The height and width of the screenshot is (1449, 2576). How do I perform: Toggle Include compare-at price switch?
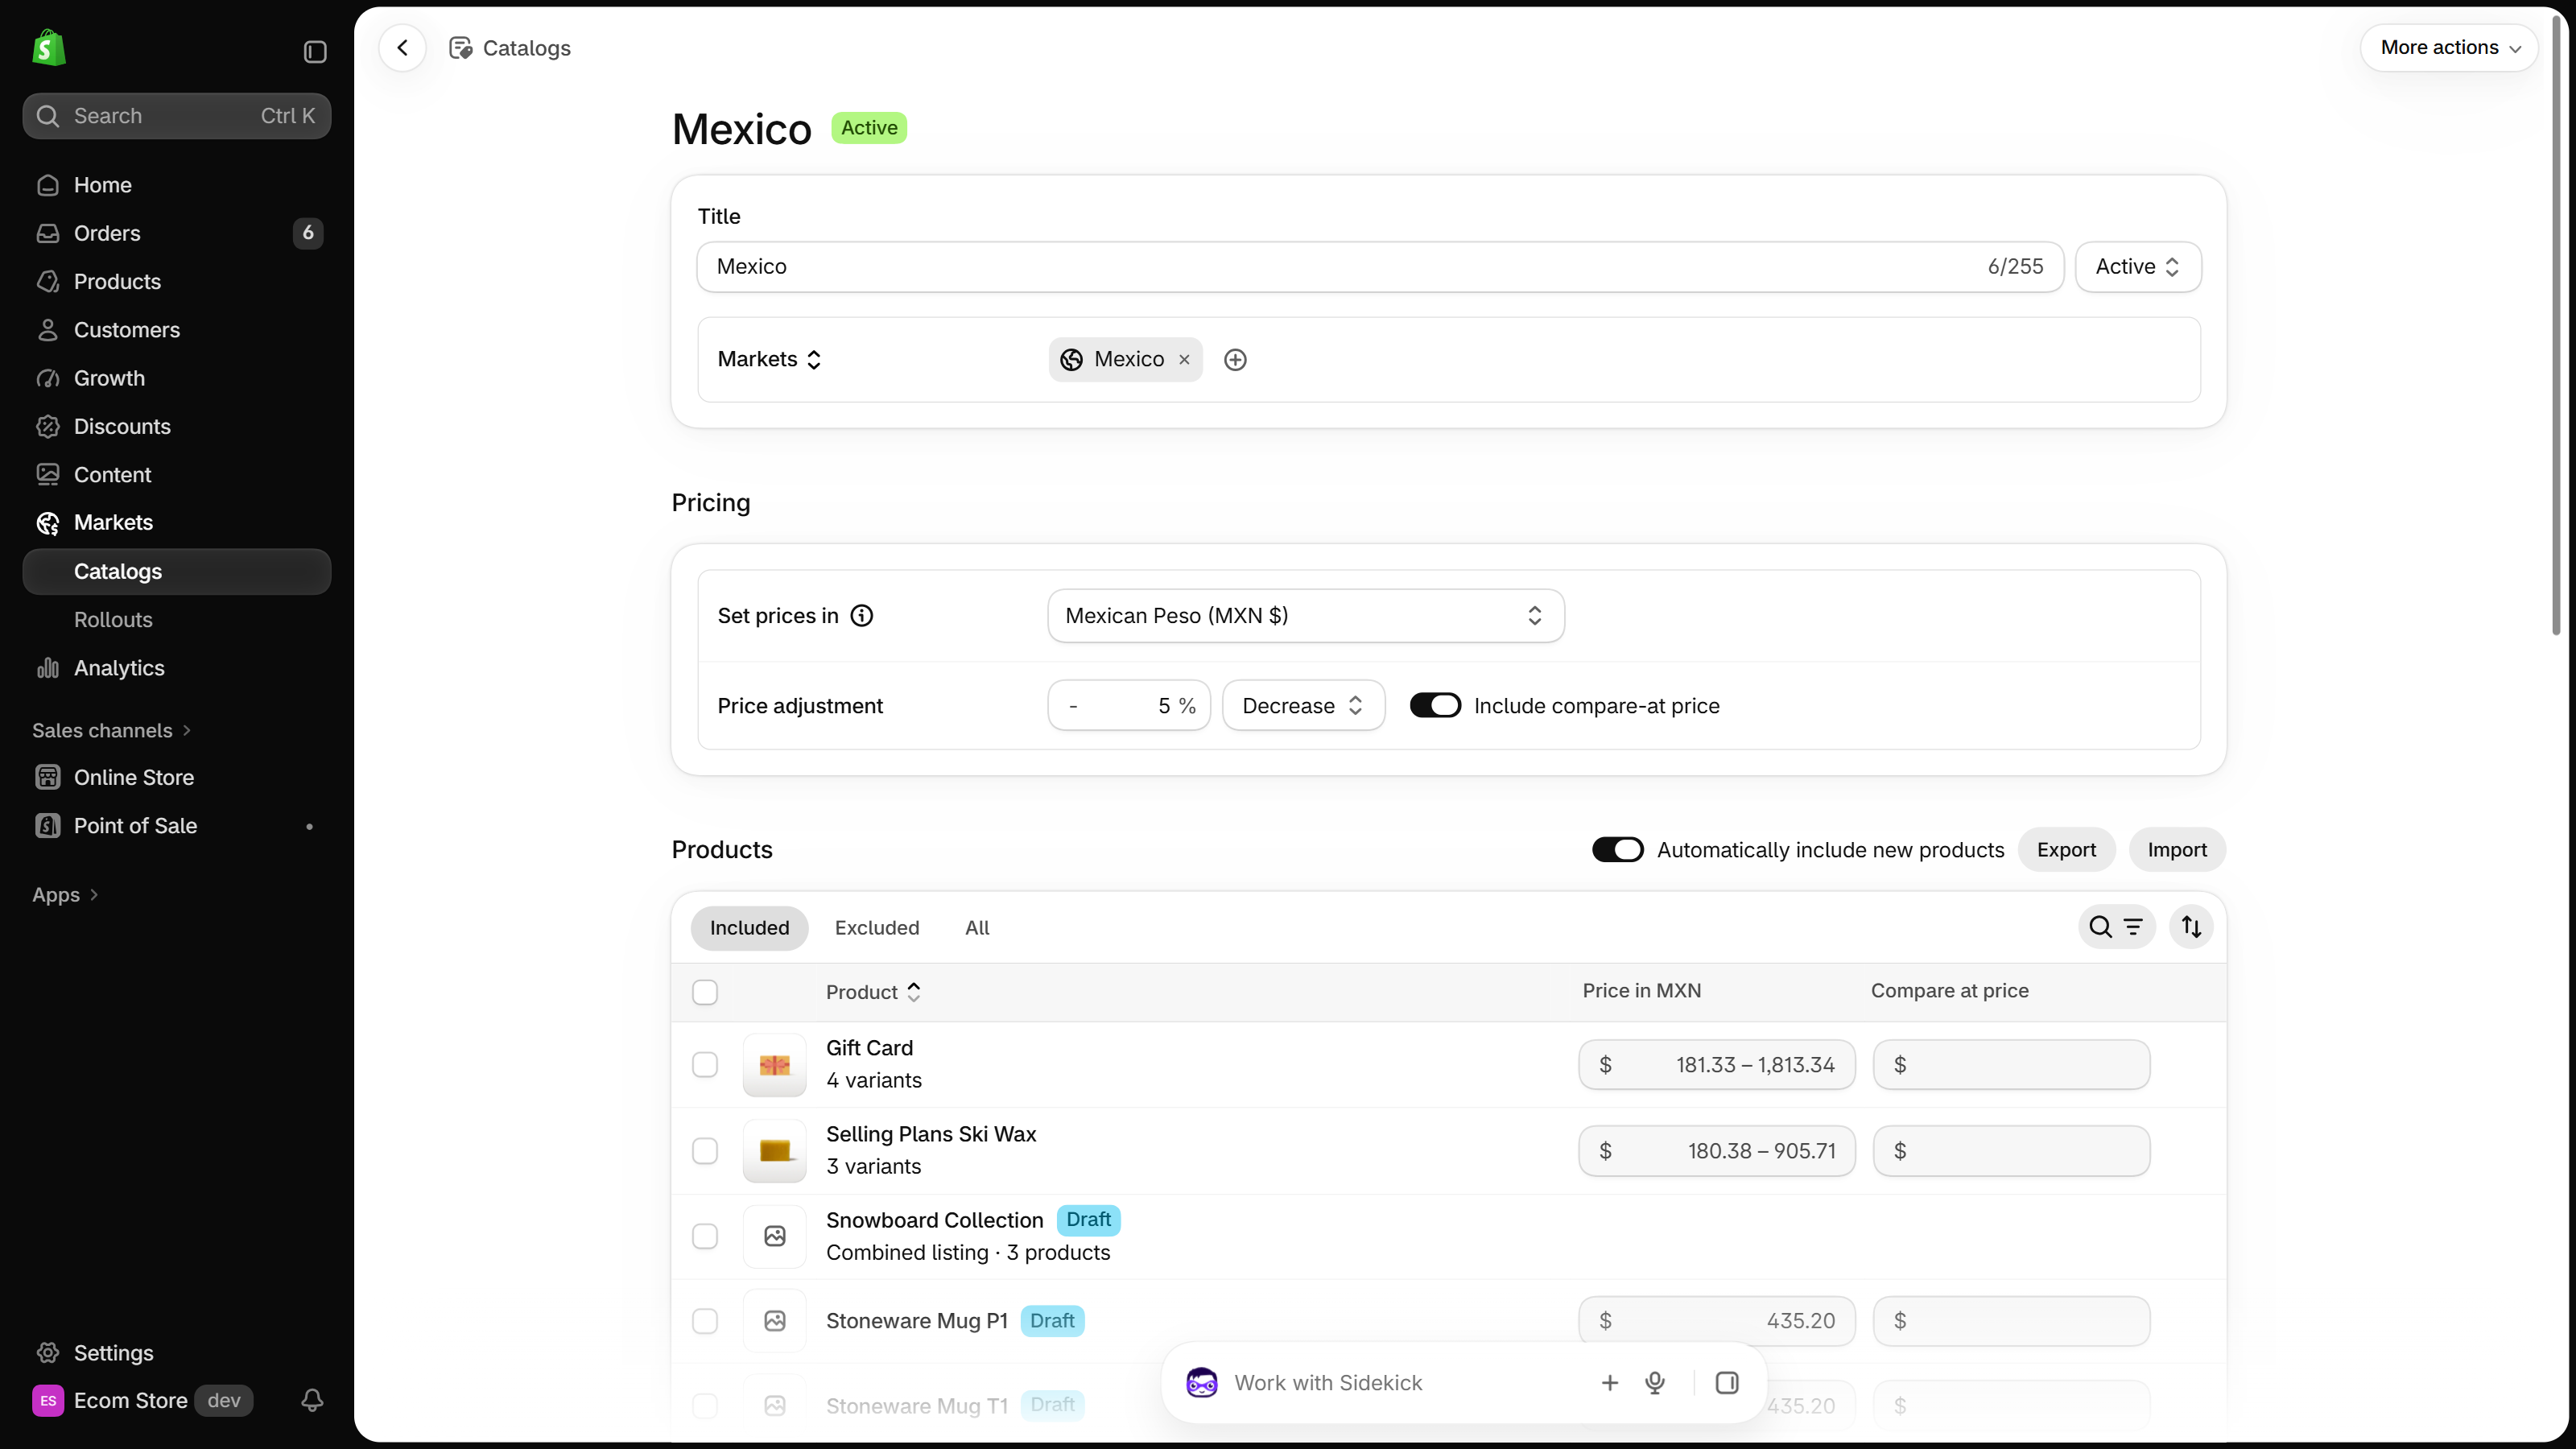tap(1435, 706)
